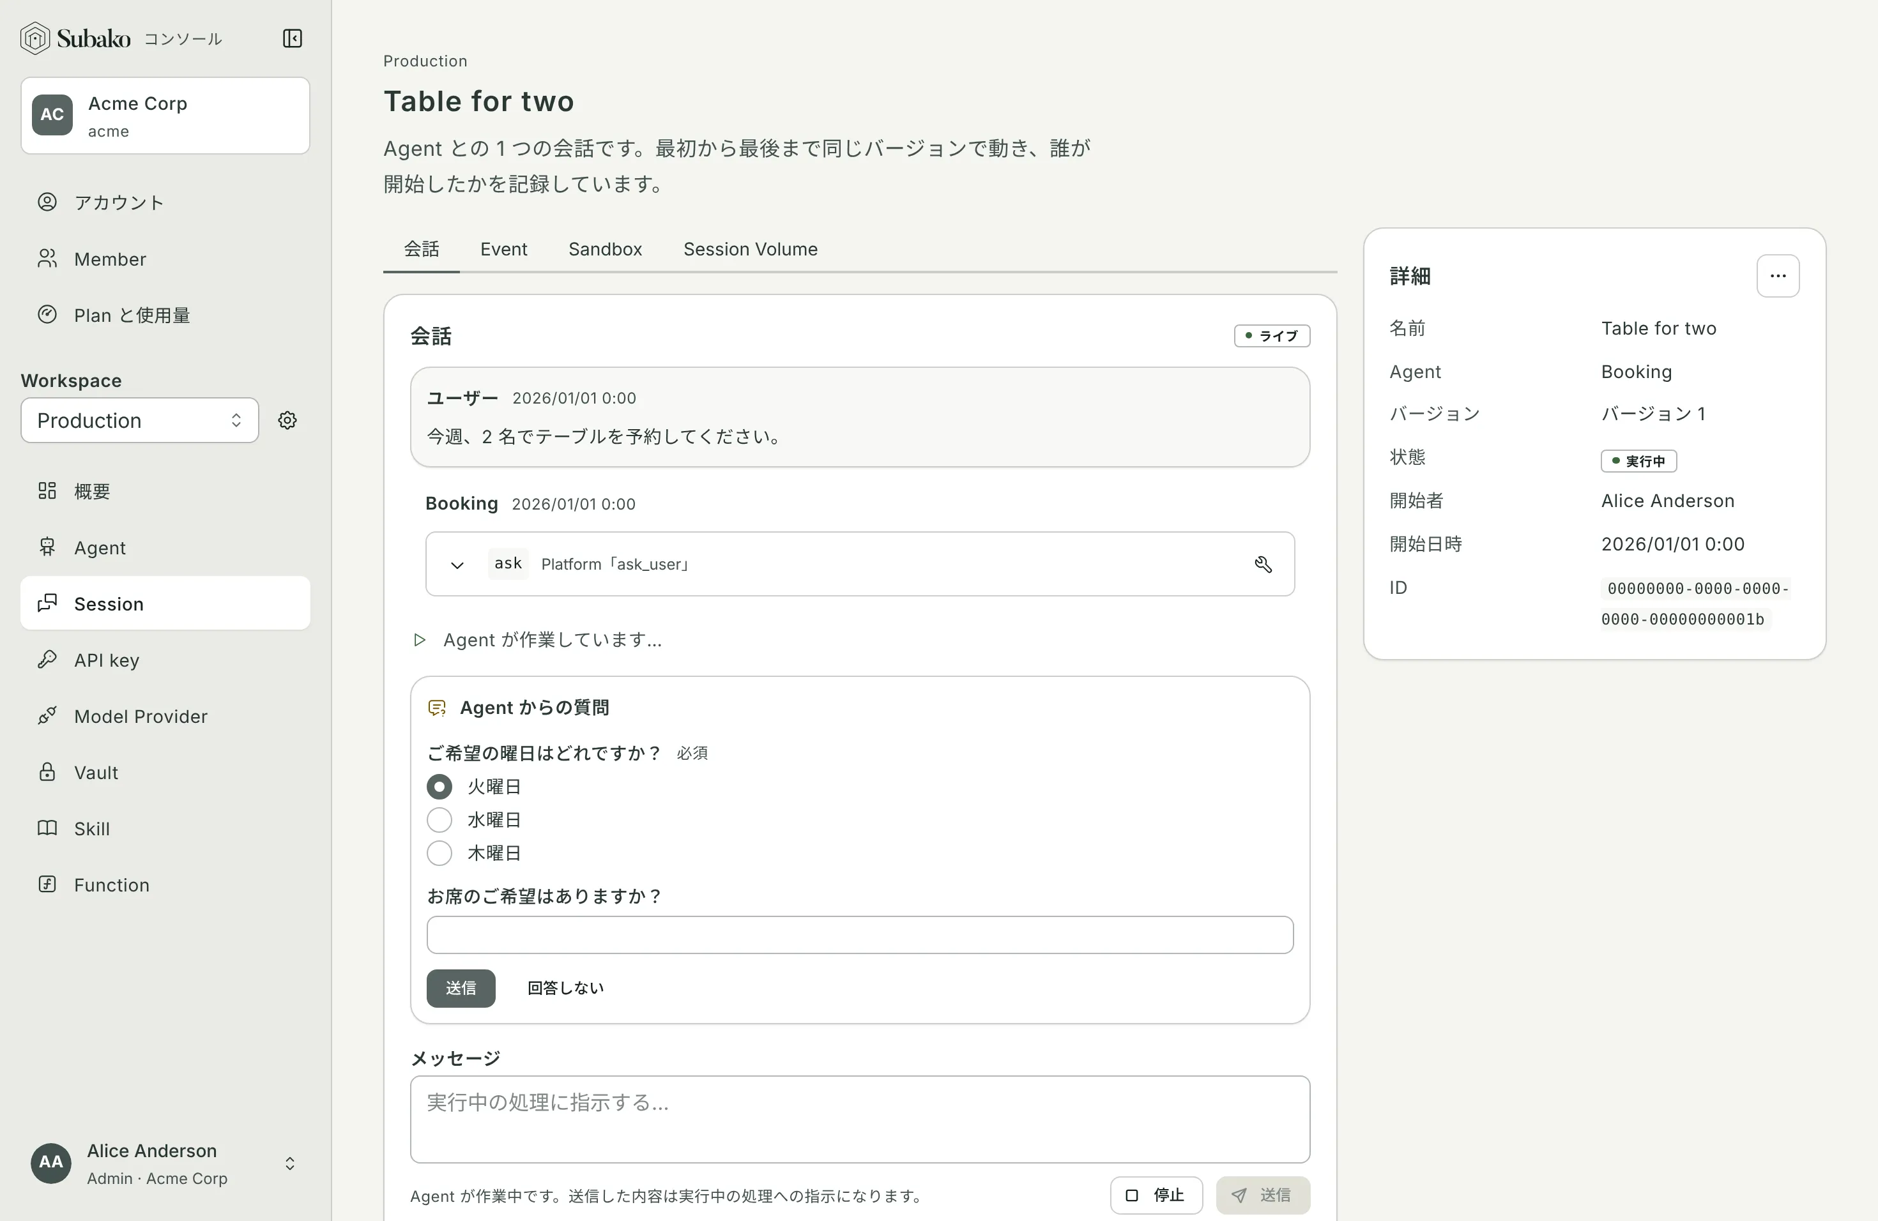Click the お席のご希望 text input field

pos(860,935)
